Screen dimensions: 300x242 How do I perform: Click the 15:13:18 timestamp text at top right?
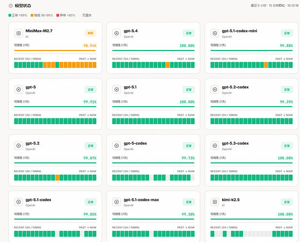tap(293, 5)
